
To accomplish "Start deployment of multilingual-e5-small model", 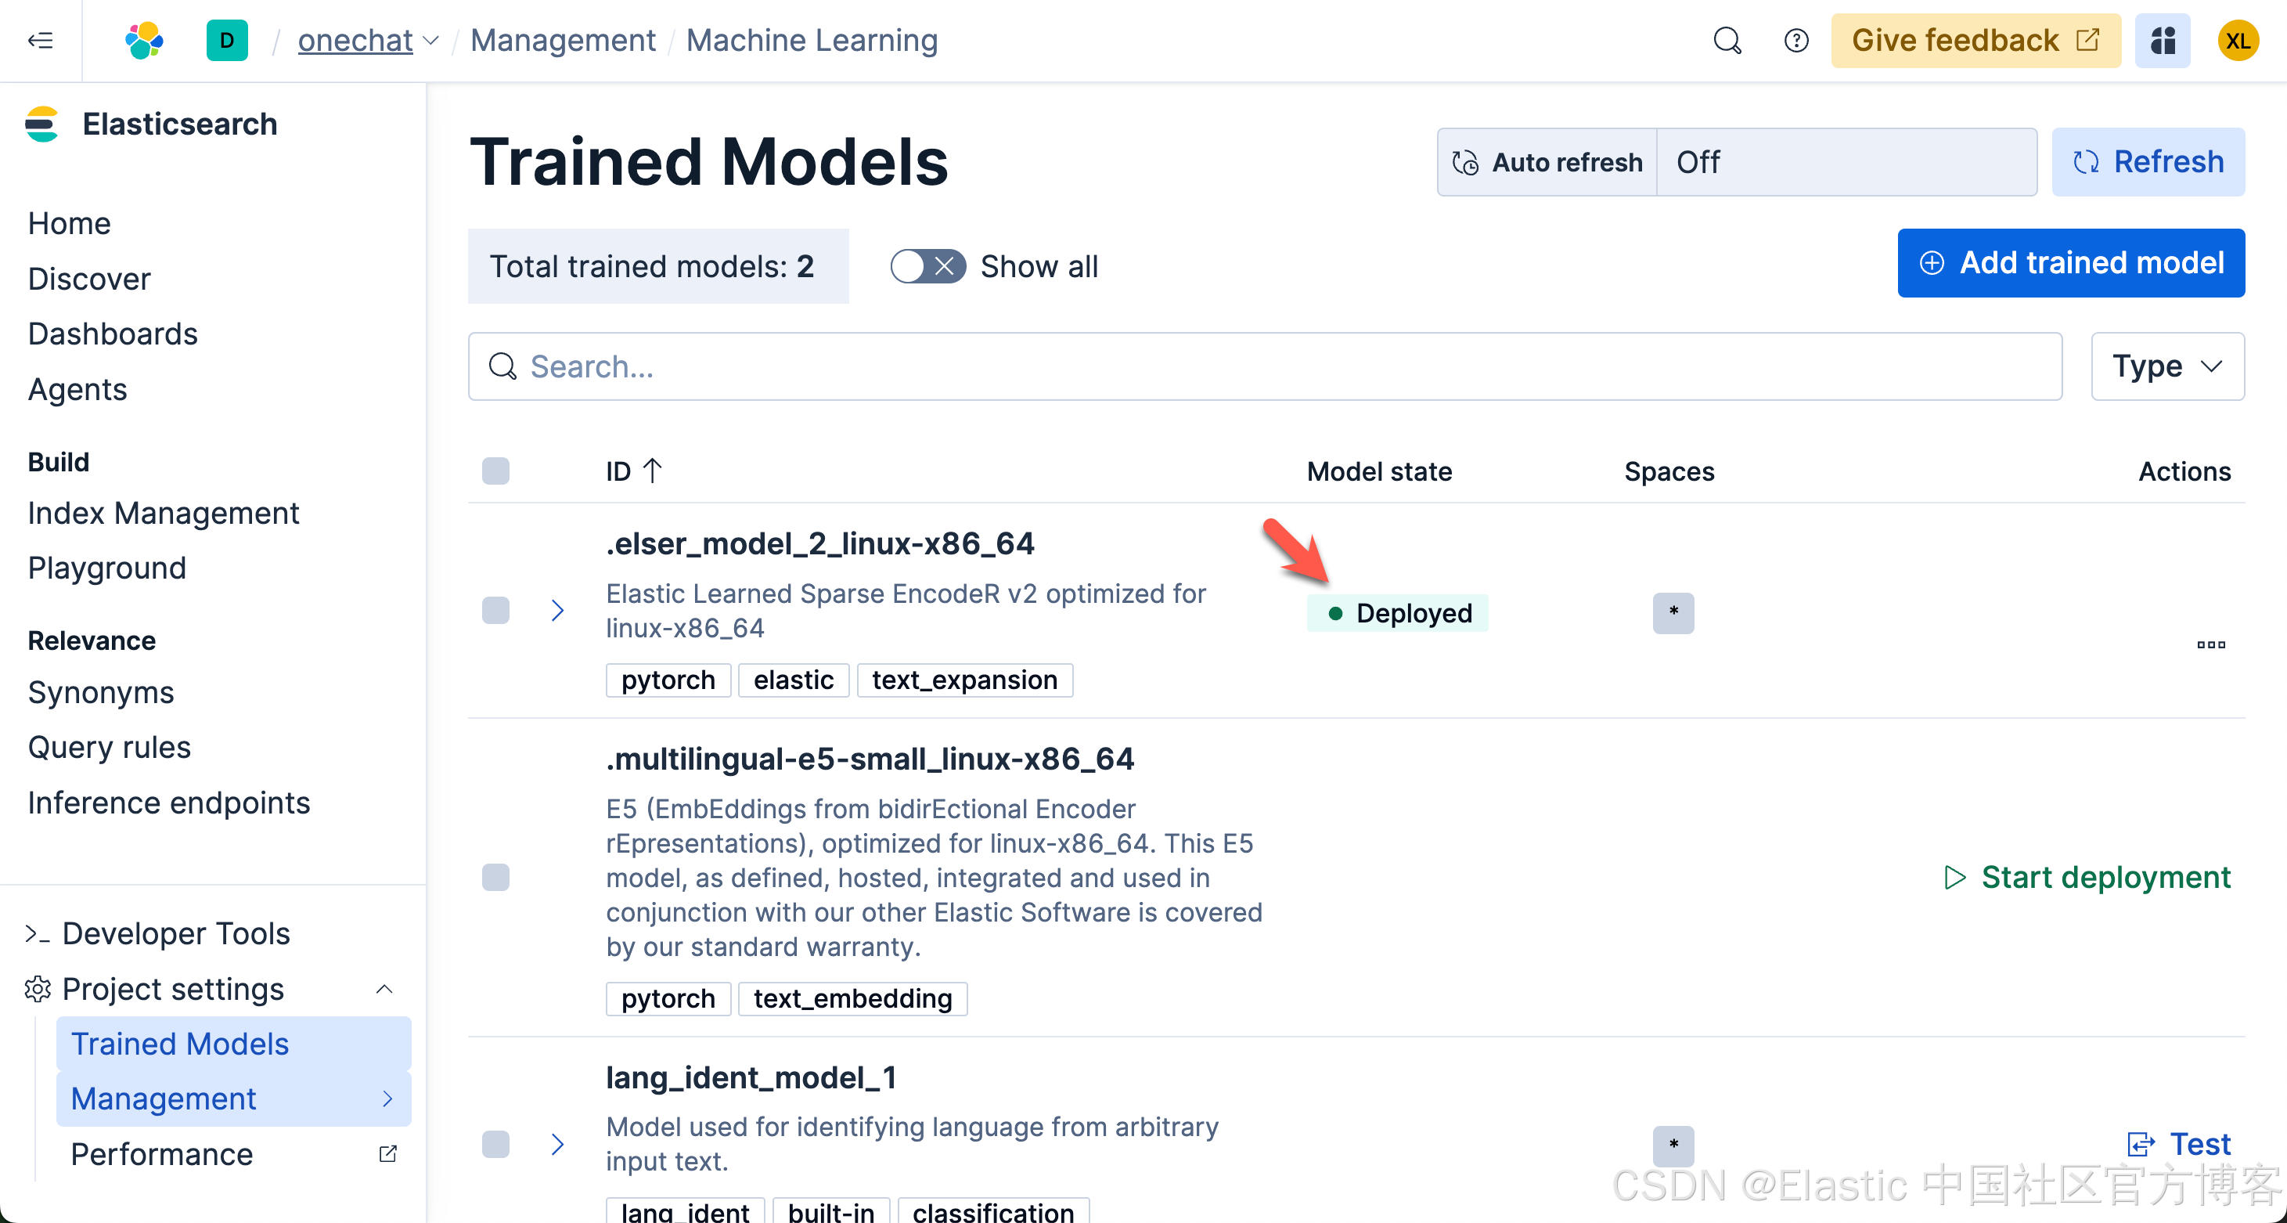I will click(2087, 878).
